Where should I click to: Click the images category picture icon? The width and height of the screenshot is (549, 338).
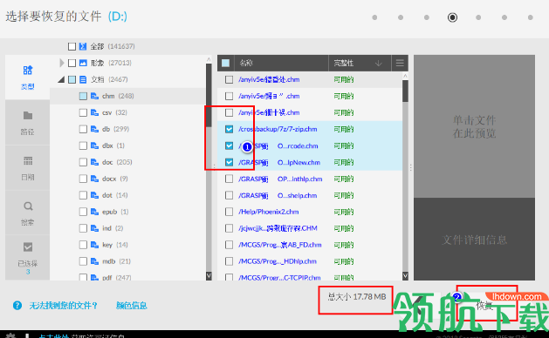(x=83, y=63)
